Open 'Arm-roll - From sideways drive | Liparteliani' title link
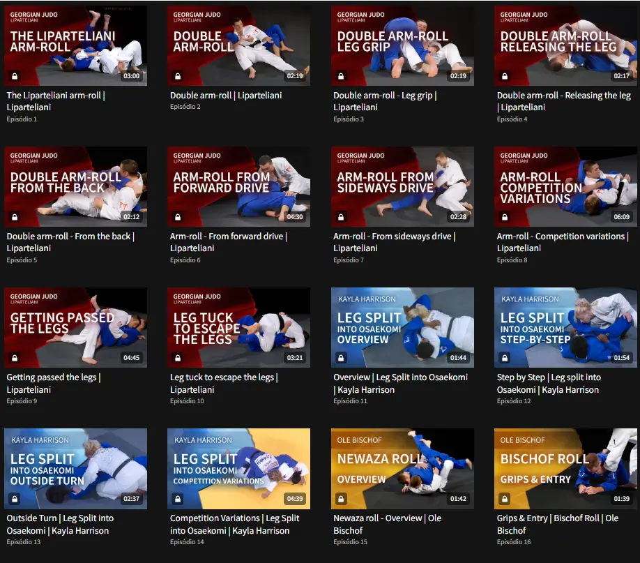This screenshot has width=640, height=563. 395,242
